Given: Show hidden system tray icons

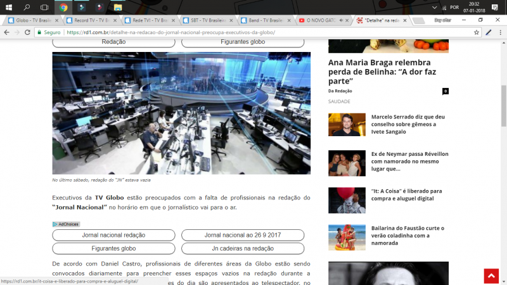Looking at the screenshot, I should [434, 8].
